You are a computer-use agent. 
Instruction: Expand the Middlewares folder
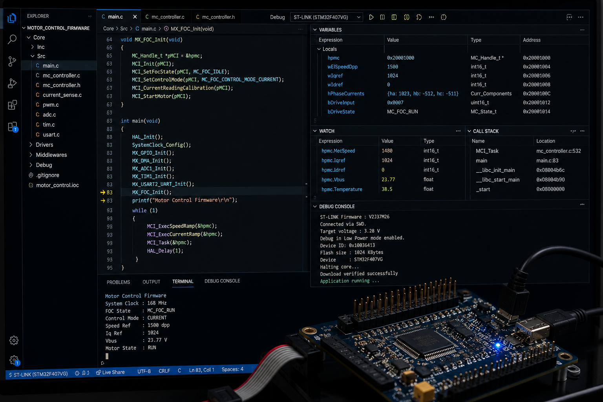click(31, 155)
